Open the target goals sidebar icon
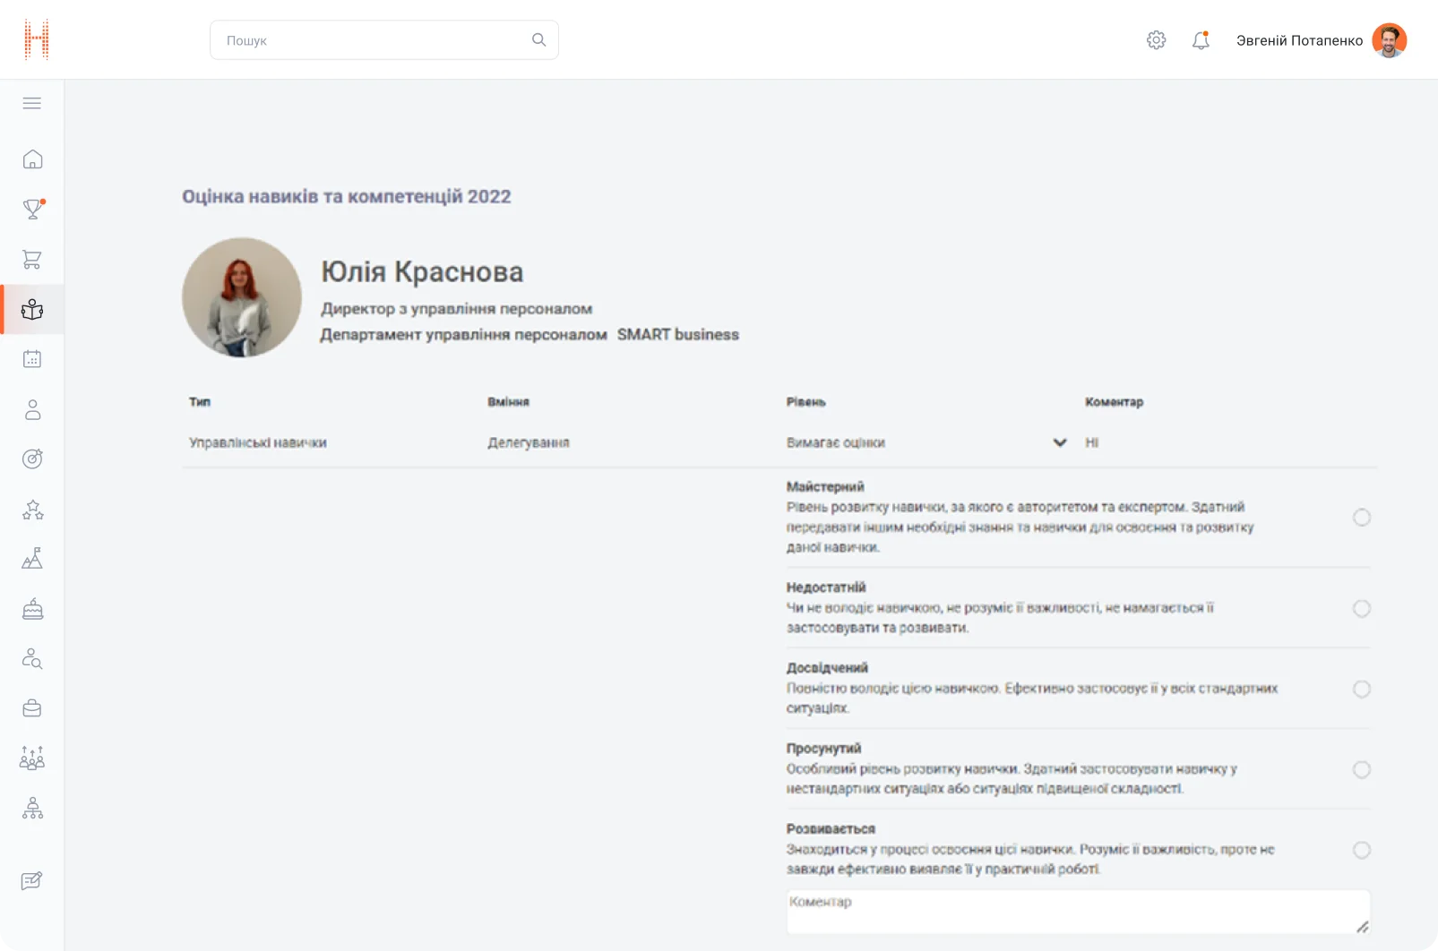The image size is (1438, 951). [x=32, y=459]
